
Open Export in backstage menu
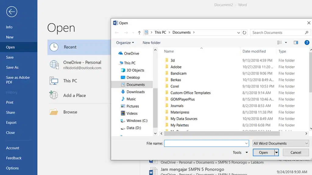pos(11,122)
